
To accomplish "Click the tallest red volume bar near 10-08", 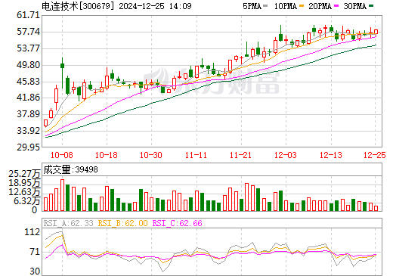I will click(62, 195).
